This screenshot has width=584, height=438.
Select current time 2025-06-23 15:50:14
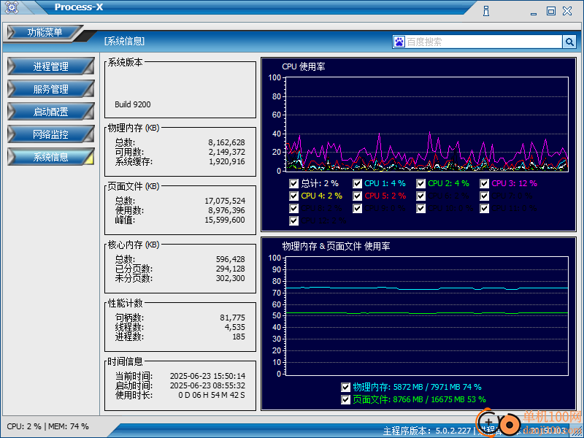(x=208, y=376)
